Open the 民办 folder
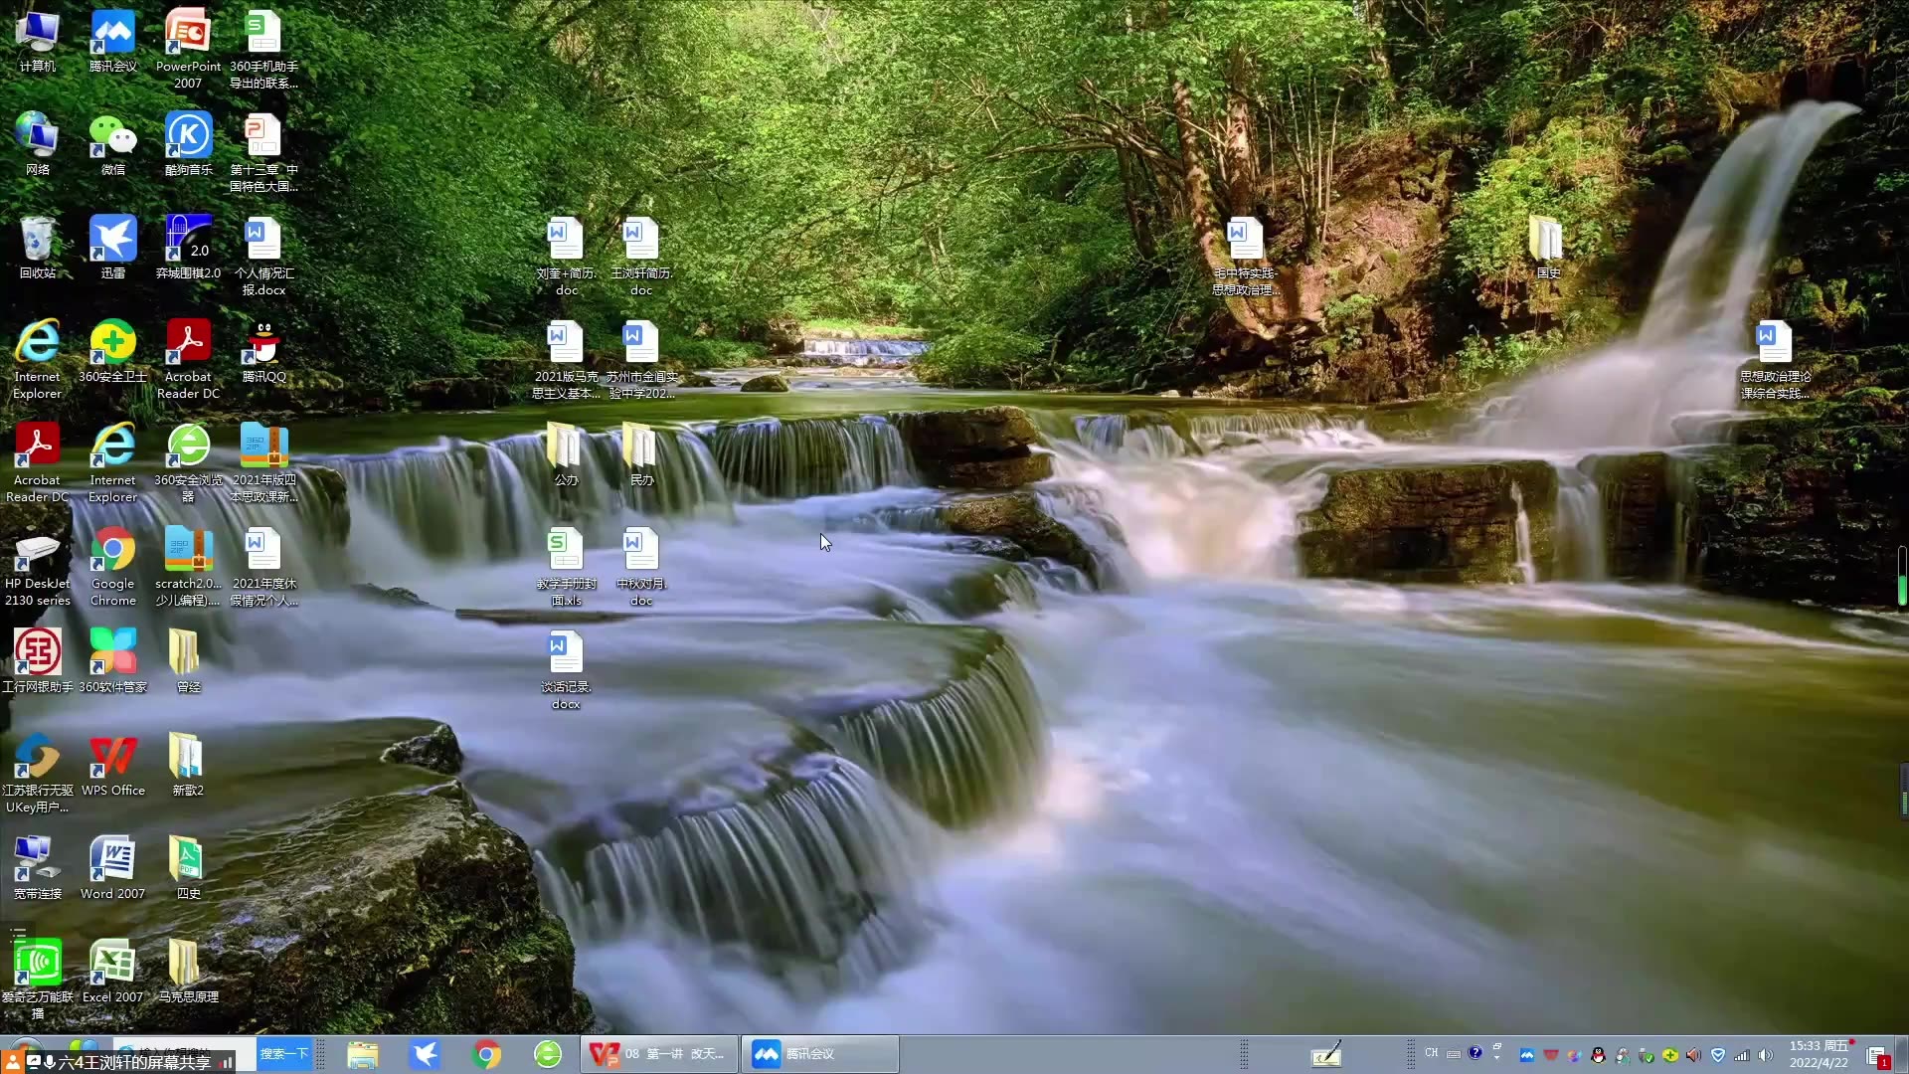This screenshot has height=1074, width=1909. (x=641, y=455)
